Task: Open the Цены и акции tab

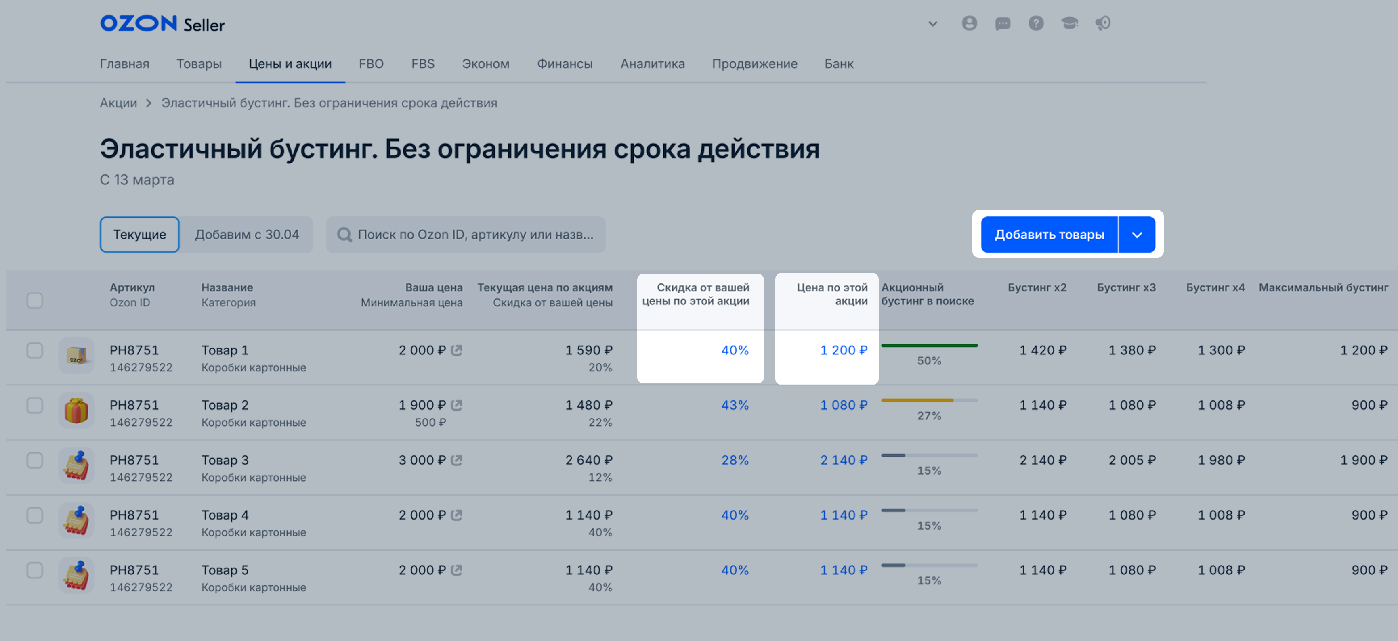Action: [x=290, y=64]
